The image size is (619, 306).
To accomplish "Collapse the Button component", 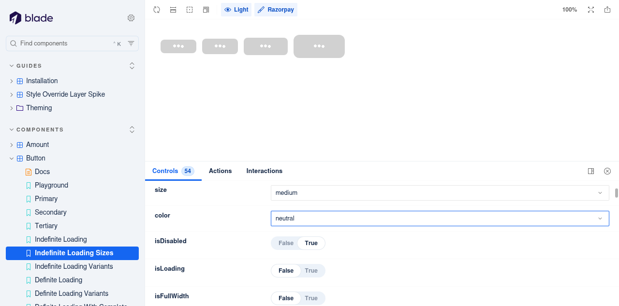I will pyautogui.click(x=12, y=158).
